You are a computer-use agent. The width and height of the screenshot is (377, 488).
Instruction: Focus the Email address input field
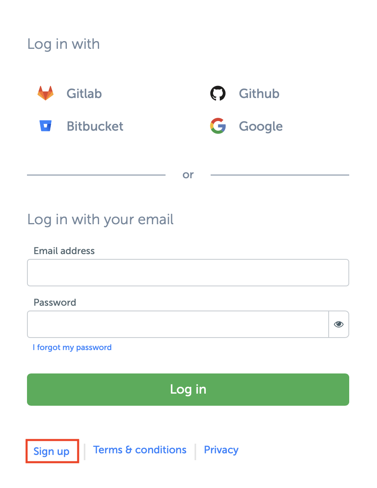click(188, 273)
